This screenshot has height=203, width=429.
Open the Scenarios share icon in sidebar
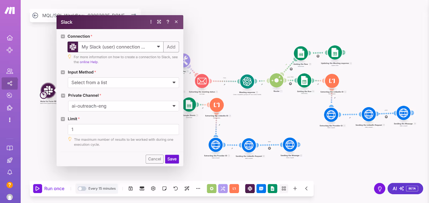point(10,84)
